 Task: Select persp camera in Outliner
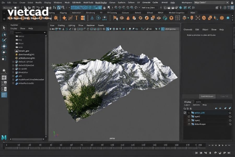(21, 36)
